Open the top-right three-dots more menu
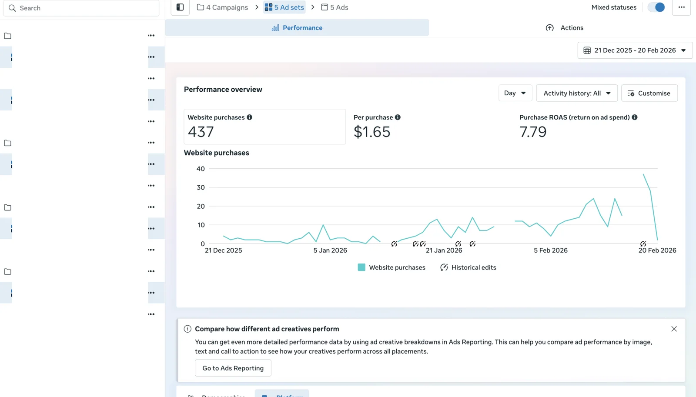 (x=681, y=7)
